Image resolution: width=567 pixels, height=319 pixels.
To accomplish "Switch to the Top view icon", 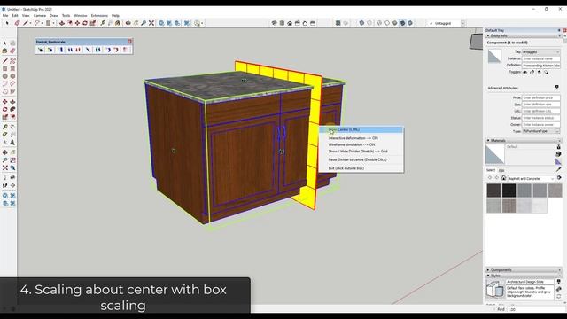I will coord(282,23).
